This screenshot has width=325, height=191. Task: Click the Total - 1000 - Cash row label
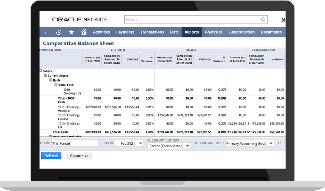pyautogui.click(x=67, y=100)
